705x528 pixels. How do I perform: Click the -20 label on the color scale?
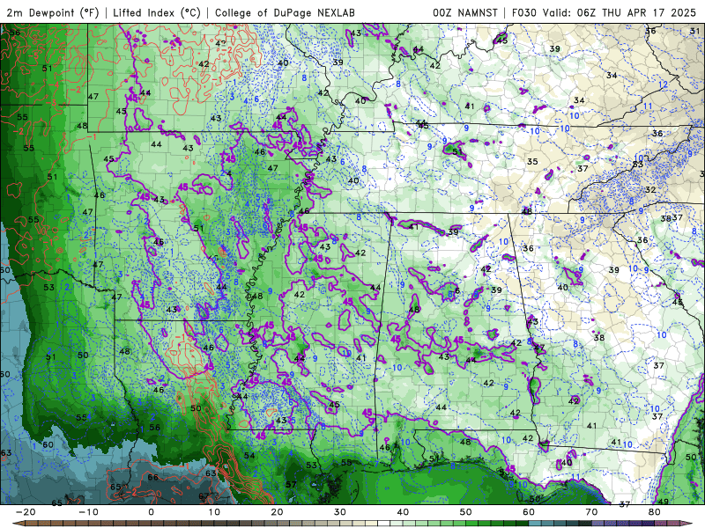point(26,512)
